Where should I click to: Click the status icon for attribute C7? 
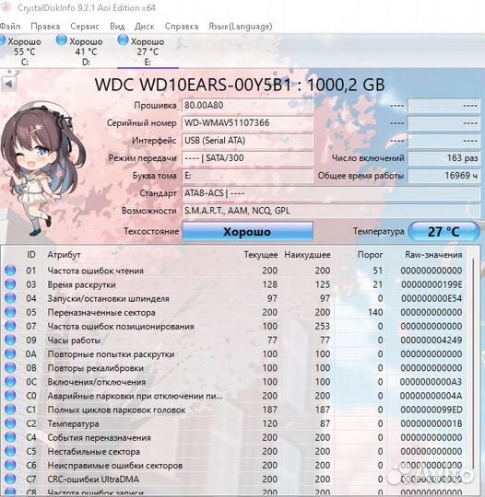[x=10, y=480]
